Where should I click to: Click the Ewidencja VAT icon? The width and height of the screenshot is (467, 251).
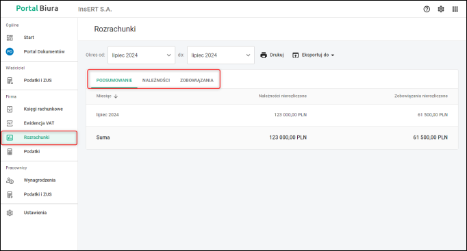(10, 123)
